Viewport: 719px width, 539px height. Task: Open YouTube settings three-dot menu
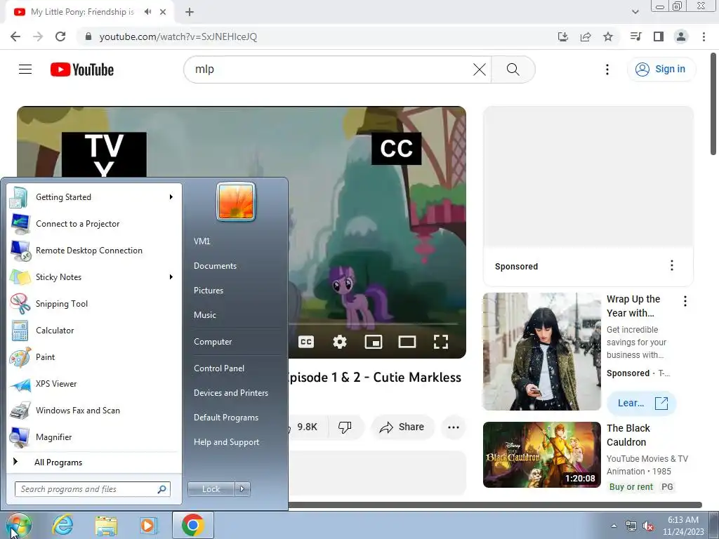point(607,69)
